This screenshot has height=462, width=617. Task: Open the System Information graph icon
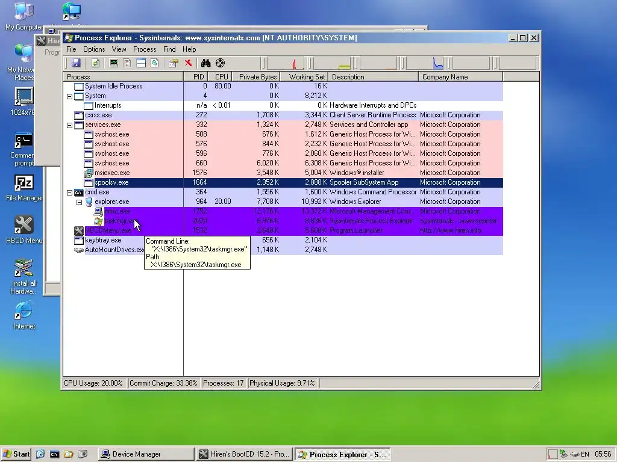[x=114, y=63]
